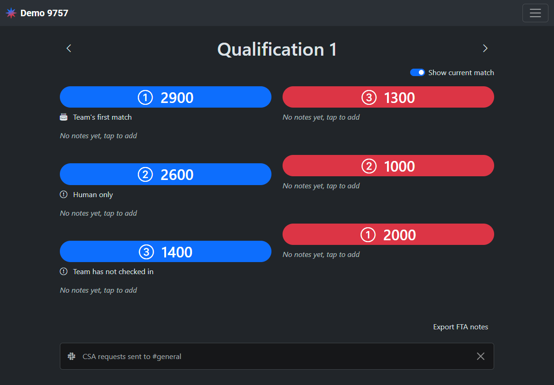Open red team 1000 button
The image size is (554, 385).
tap(388, 166)
